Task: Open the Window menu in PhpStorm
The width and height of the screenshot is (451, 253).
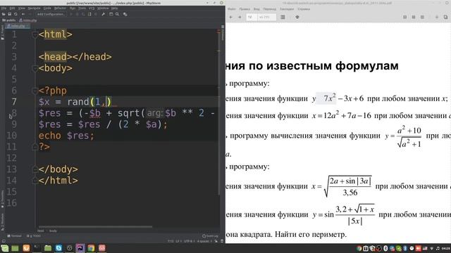Action: [x=103, y=8]
